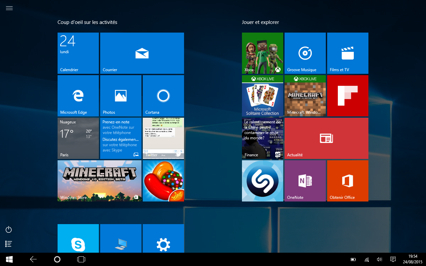
Task: Open the Settings gear tile
Action: pos(163,238)
